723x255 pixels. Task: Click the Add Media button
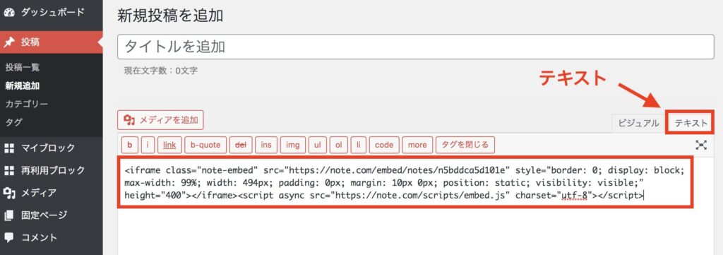pos(160,120)
